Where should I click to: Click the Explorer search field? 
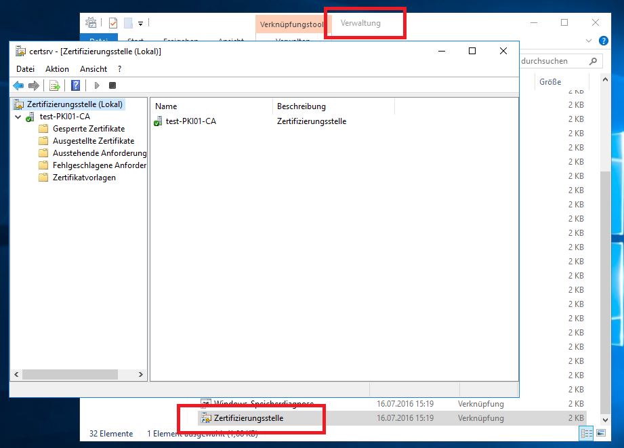click(x=552, y=61)
